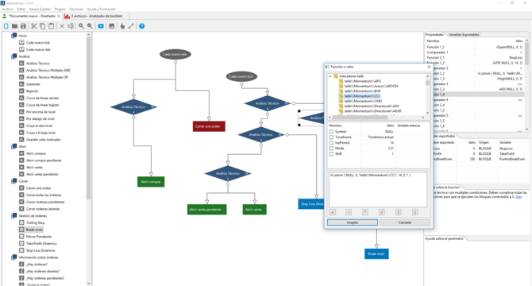Image resolution: width=532 pixels, height=286 pixels.
Task: Tick the Timeframe parameter checkbox
Action: pos(331,137)
